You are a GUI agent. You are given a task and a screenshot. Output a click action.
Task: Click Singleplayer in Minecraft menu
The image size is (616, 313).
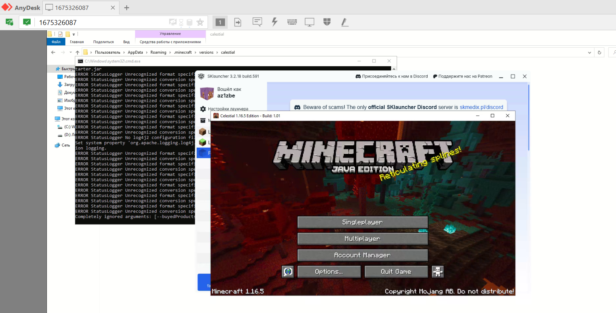(363, 222)
